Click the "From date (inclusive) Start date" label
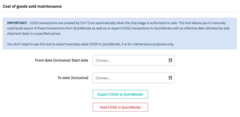Viewport: 240px width, 117px height. 62,60
